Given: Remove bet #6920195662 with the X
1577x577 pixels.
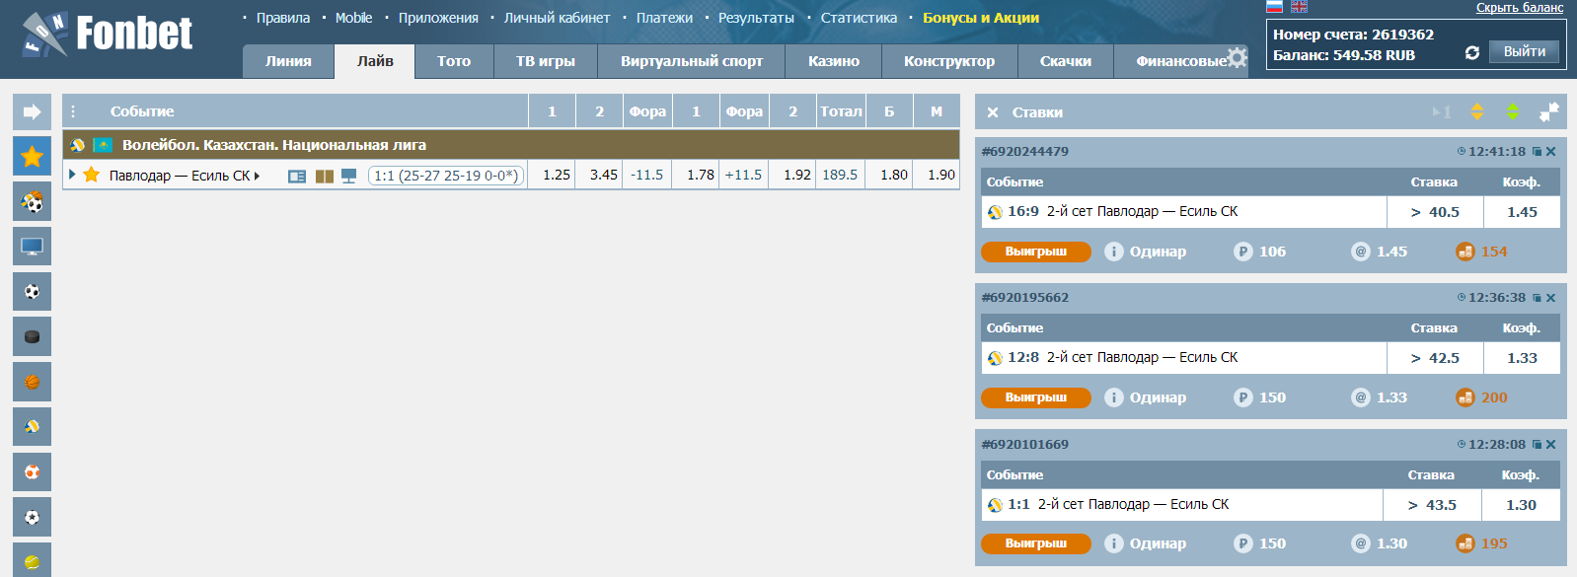Looking at the screenshot, I should point(1551,298).
